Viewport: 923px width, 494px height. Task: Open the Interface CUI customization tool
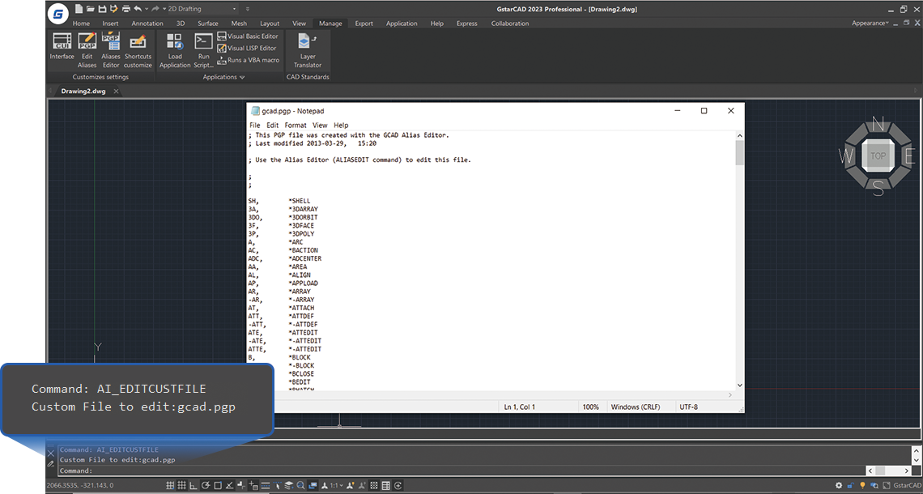62,46
